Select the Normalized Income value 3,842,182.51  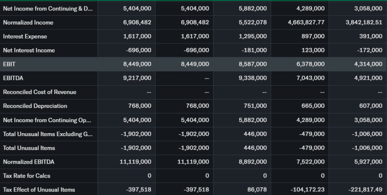[x=364, y=23]
